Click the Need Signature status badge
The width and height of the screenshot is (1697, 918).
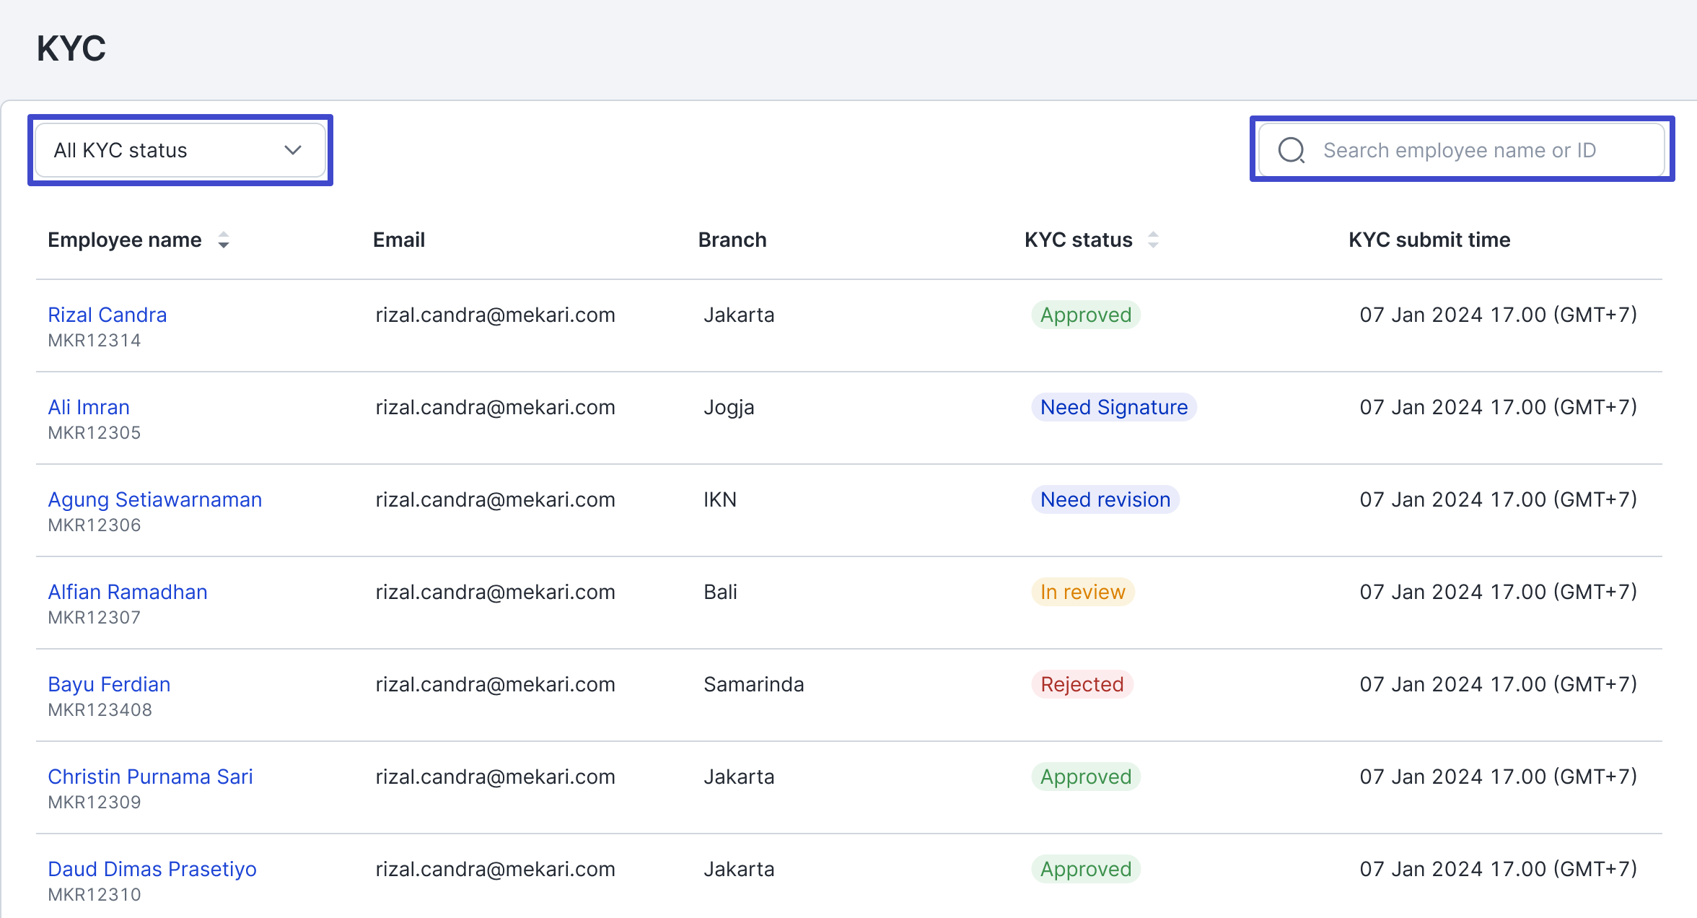coord(1113,407)
